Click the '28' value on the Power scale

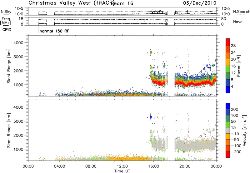[233, 46]
